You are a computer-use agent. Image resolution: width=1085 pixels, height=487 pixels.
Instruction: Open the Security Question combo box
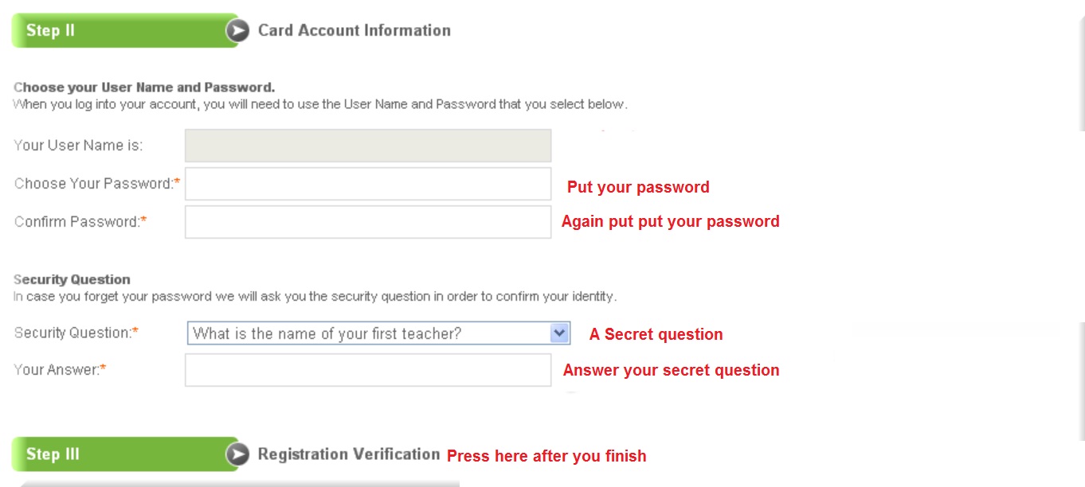[368, 333]
